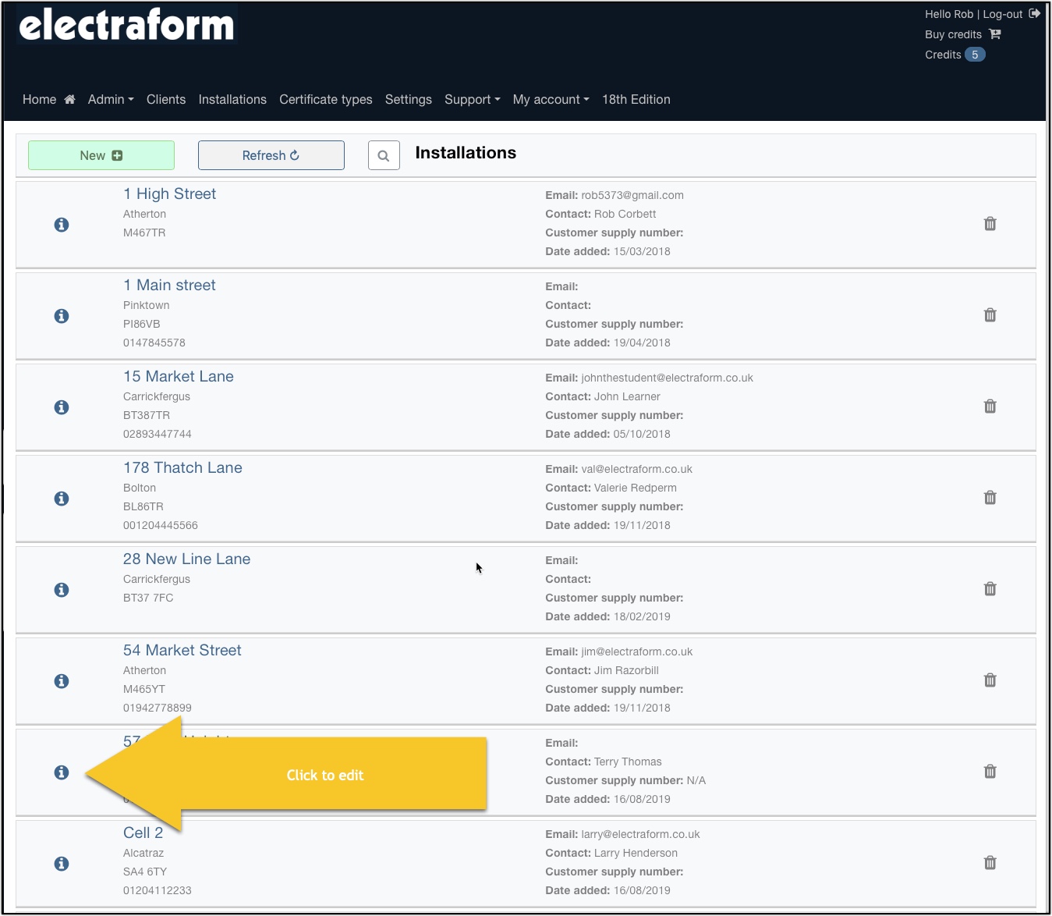
Task: Open the 178 Thatch Lane link
Action: [182, 467]
